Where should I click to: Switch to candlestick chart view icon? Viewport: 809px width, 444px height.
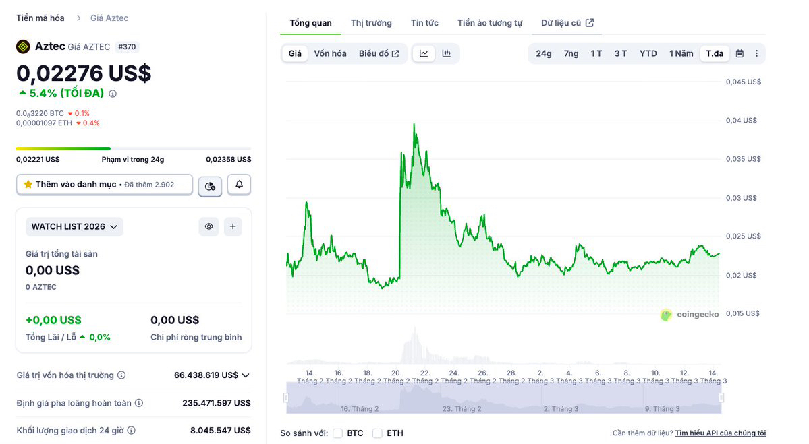[x=446, y=54]
